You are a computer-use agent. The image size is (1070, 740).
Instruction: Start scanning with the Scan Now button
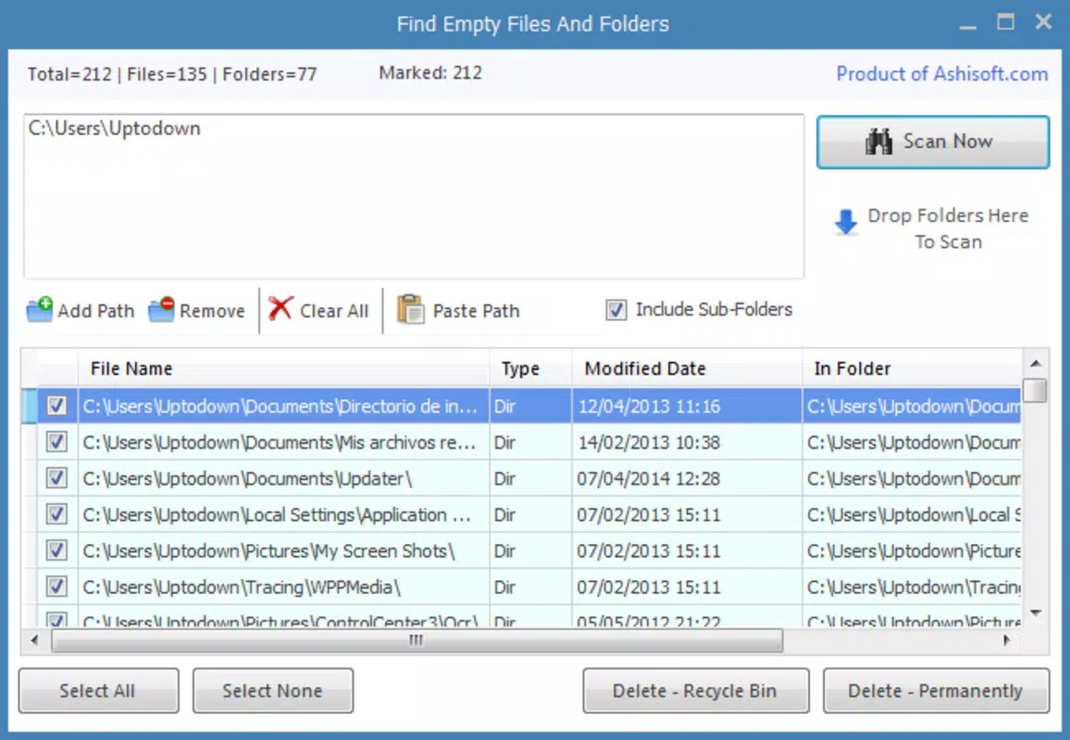933,142
